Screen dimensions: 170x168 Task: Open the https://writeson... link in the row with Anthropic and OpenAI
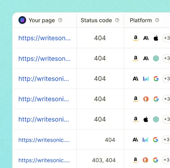pyautogui.click(x=45, y=58)
